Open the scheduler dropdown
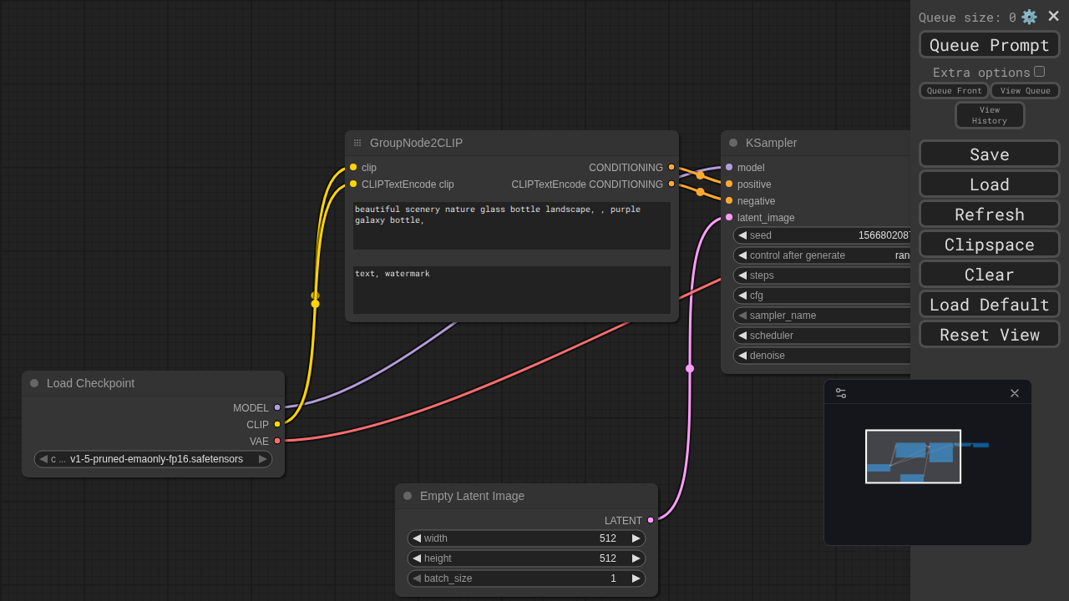Image resolution: width=1069 pixels, height=601 pixels. (823, 336)
